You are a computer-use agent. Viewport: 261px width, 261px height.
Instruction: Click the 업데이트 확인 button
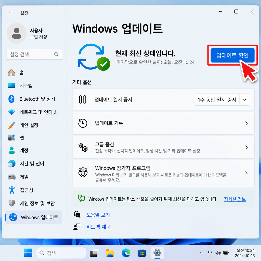[232, 55]
